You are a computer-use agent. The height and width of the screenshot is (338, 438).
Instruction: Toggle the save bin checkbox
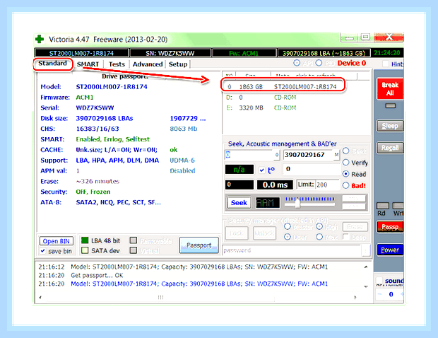click(x=42, y=251)
